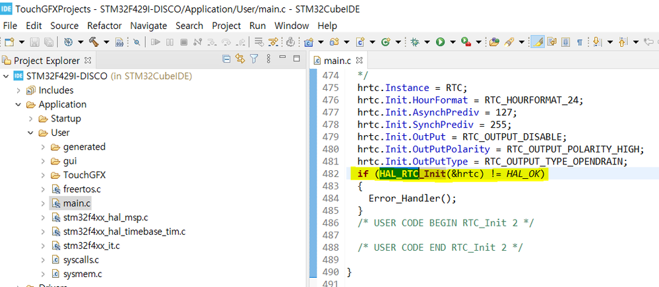Screen dimensions: 659x287
Task: Click the build configuration icon
Action: (68, 42)
